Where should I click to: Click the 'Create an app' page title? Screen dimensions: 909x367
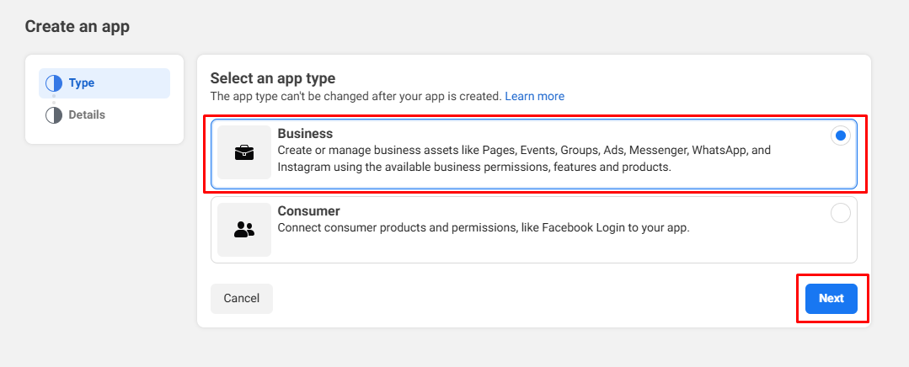pos(77,26)
